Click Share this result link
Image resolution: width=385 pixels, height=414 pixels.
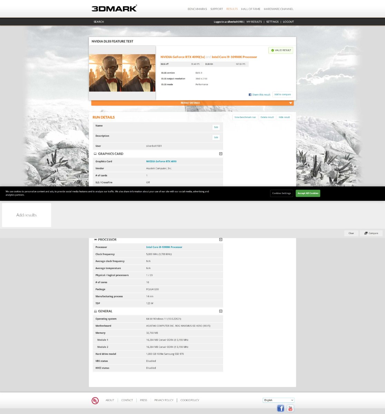coord(261,95)
